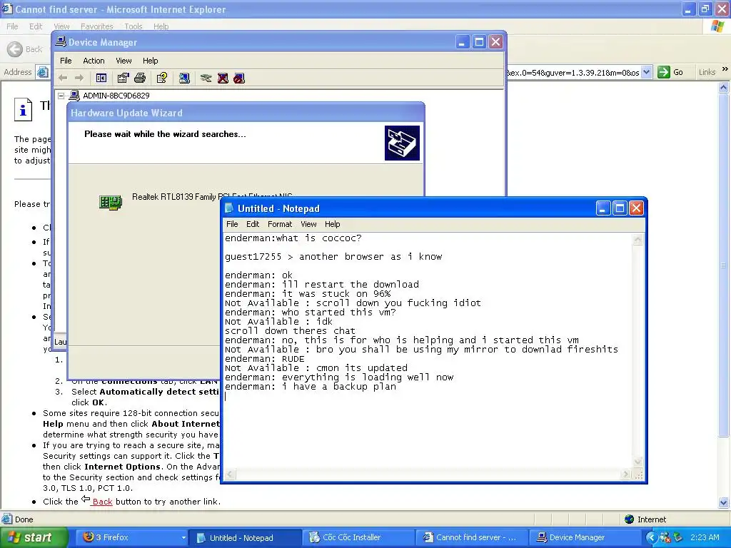Click the ADMIN-8BC9D6829 computer icon
This screenshot has width=731, height=548.
point(74,96)
